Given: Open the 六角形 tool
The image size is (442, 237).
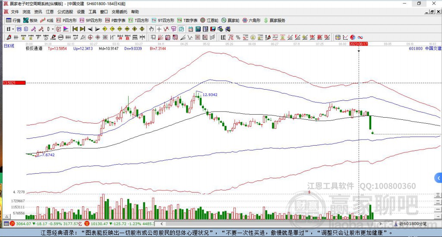Looking at the screenshot, I should point(252,20).
